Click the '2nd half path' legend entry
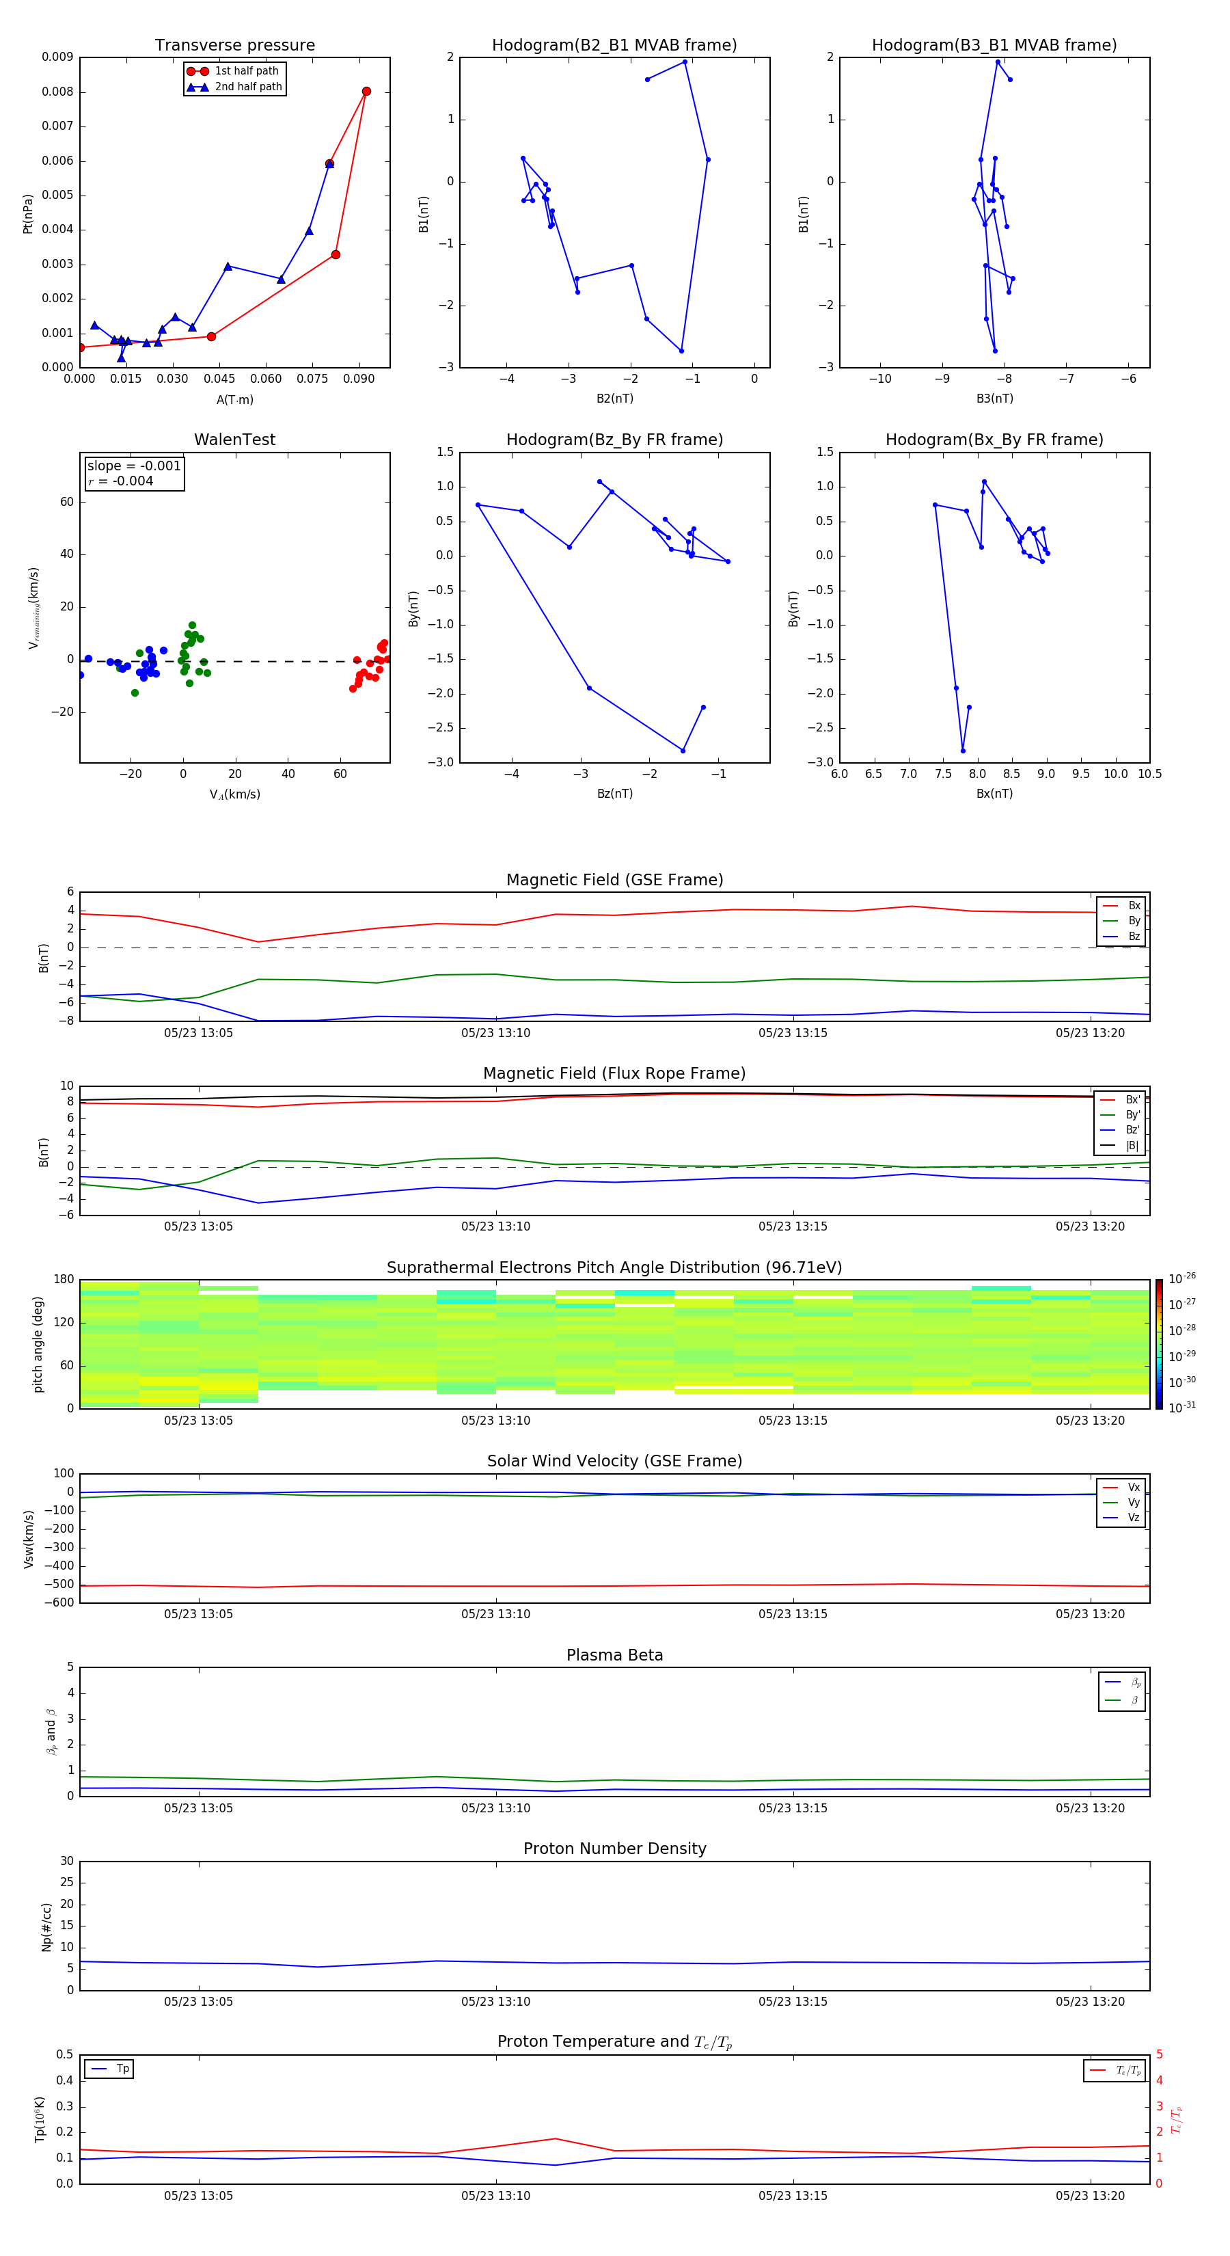 (234, 87)
